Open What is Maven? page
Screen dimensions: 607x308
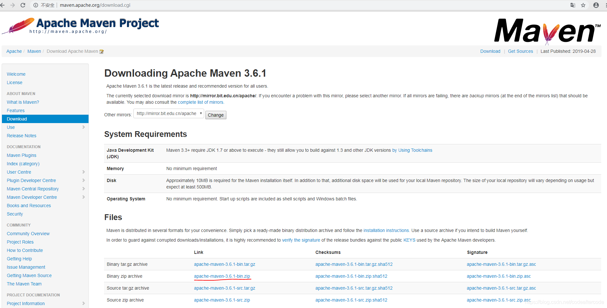click(23, 102)
